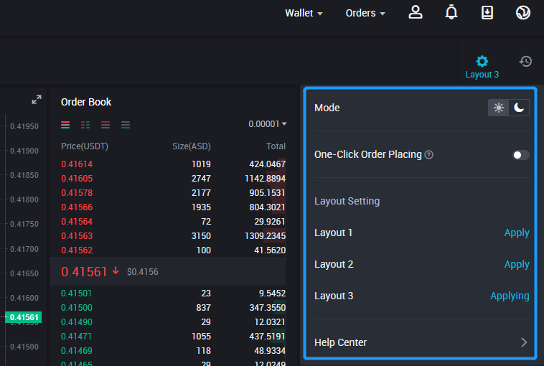Open Help Center menu entry
This screenshot has width=544, height=366.
coord(421,342)
